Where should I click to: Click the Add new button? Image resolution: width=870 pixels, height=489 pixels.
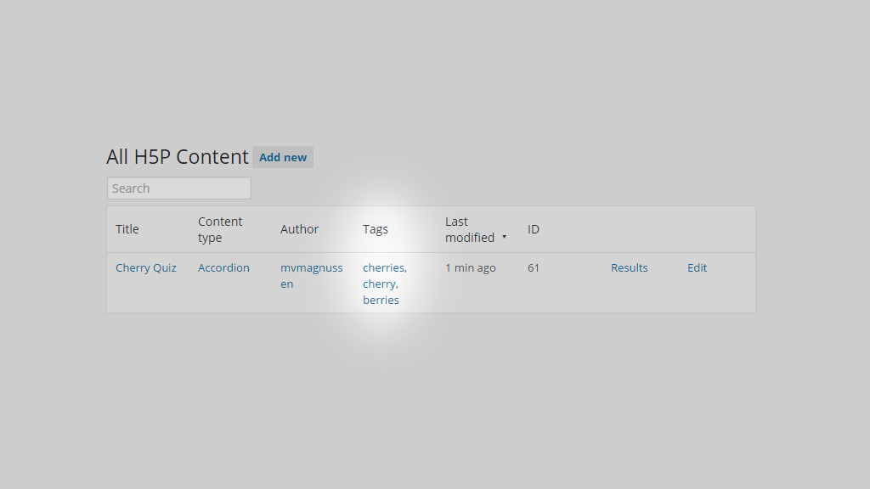(x=283, y=157)
